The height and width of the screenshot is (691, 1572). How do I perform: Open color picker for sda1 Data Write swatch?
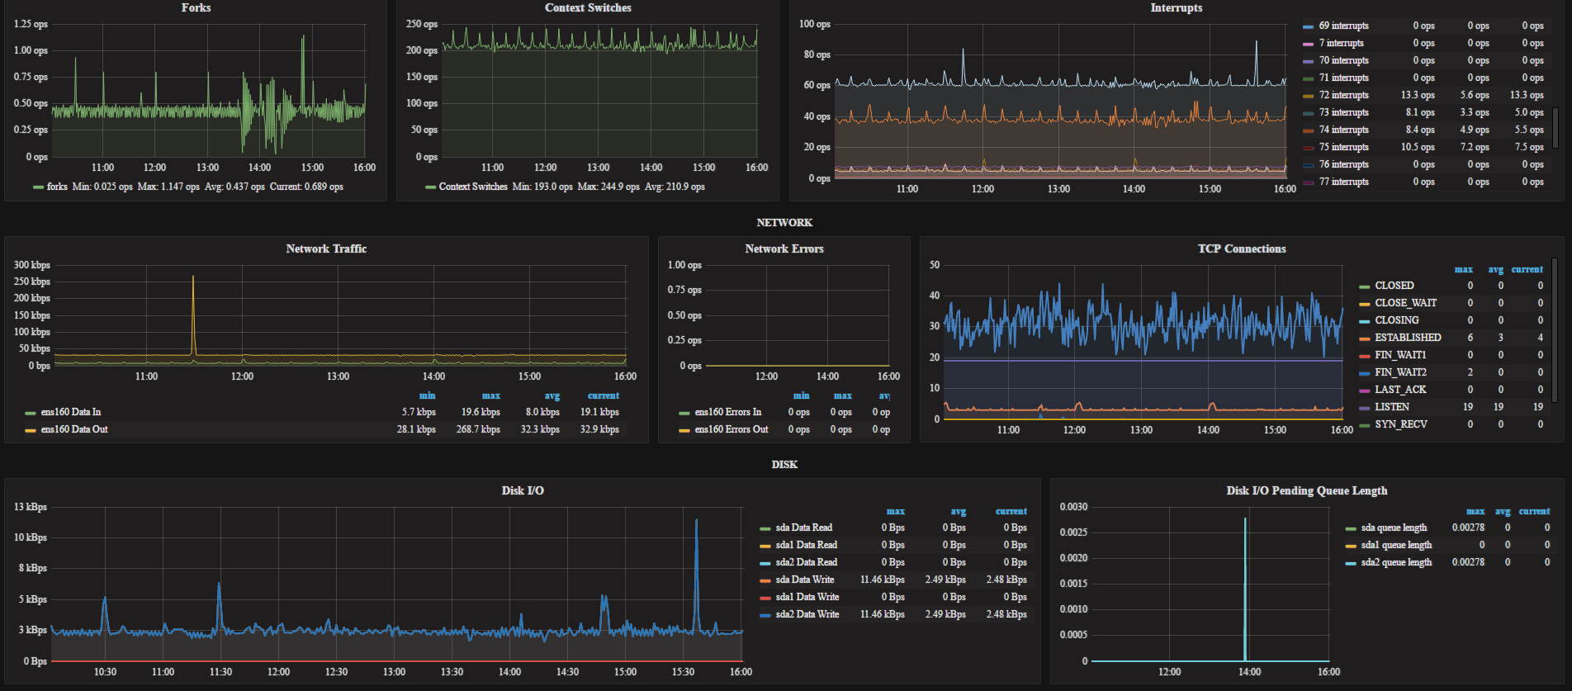coord(765,598)
